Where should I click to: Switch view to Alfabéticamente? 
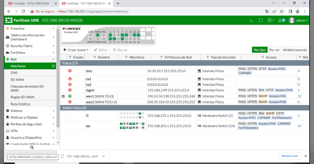(x=295, y=50)
